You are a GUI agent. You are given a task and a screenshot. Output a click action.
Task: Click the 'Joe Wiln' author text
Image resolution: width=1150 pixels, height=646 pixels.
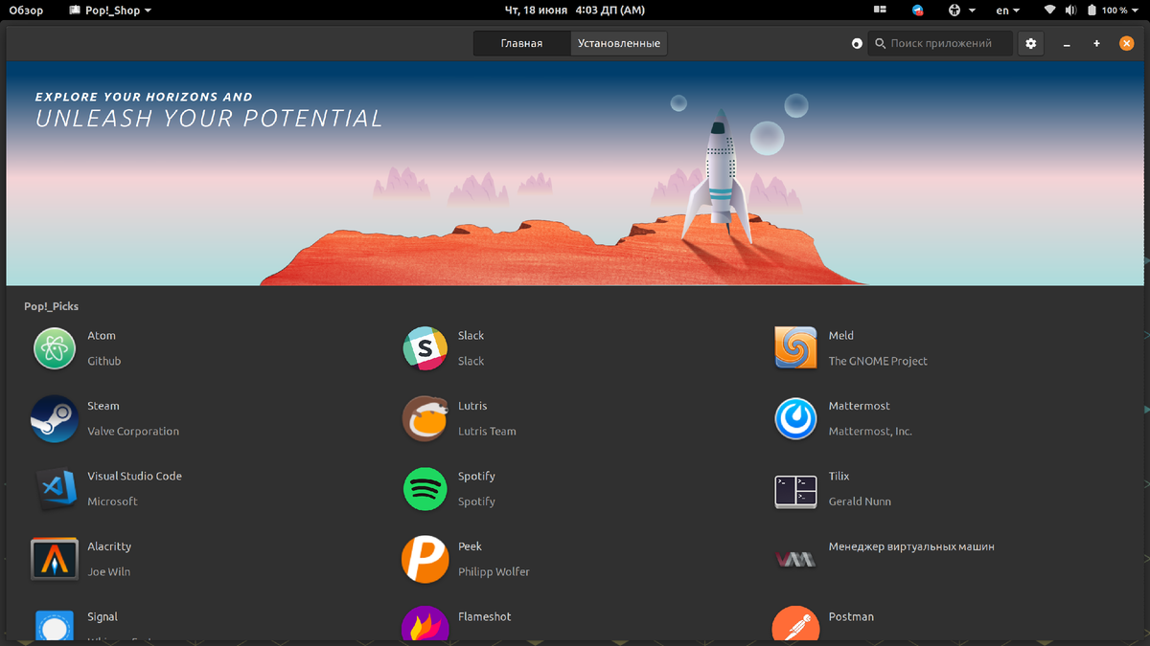(x=108, y=572)
